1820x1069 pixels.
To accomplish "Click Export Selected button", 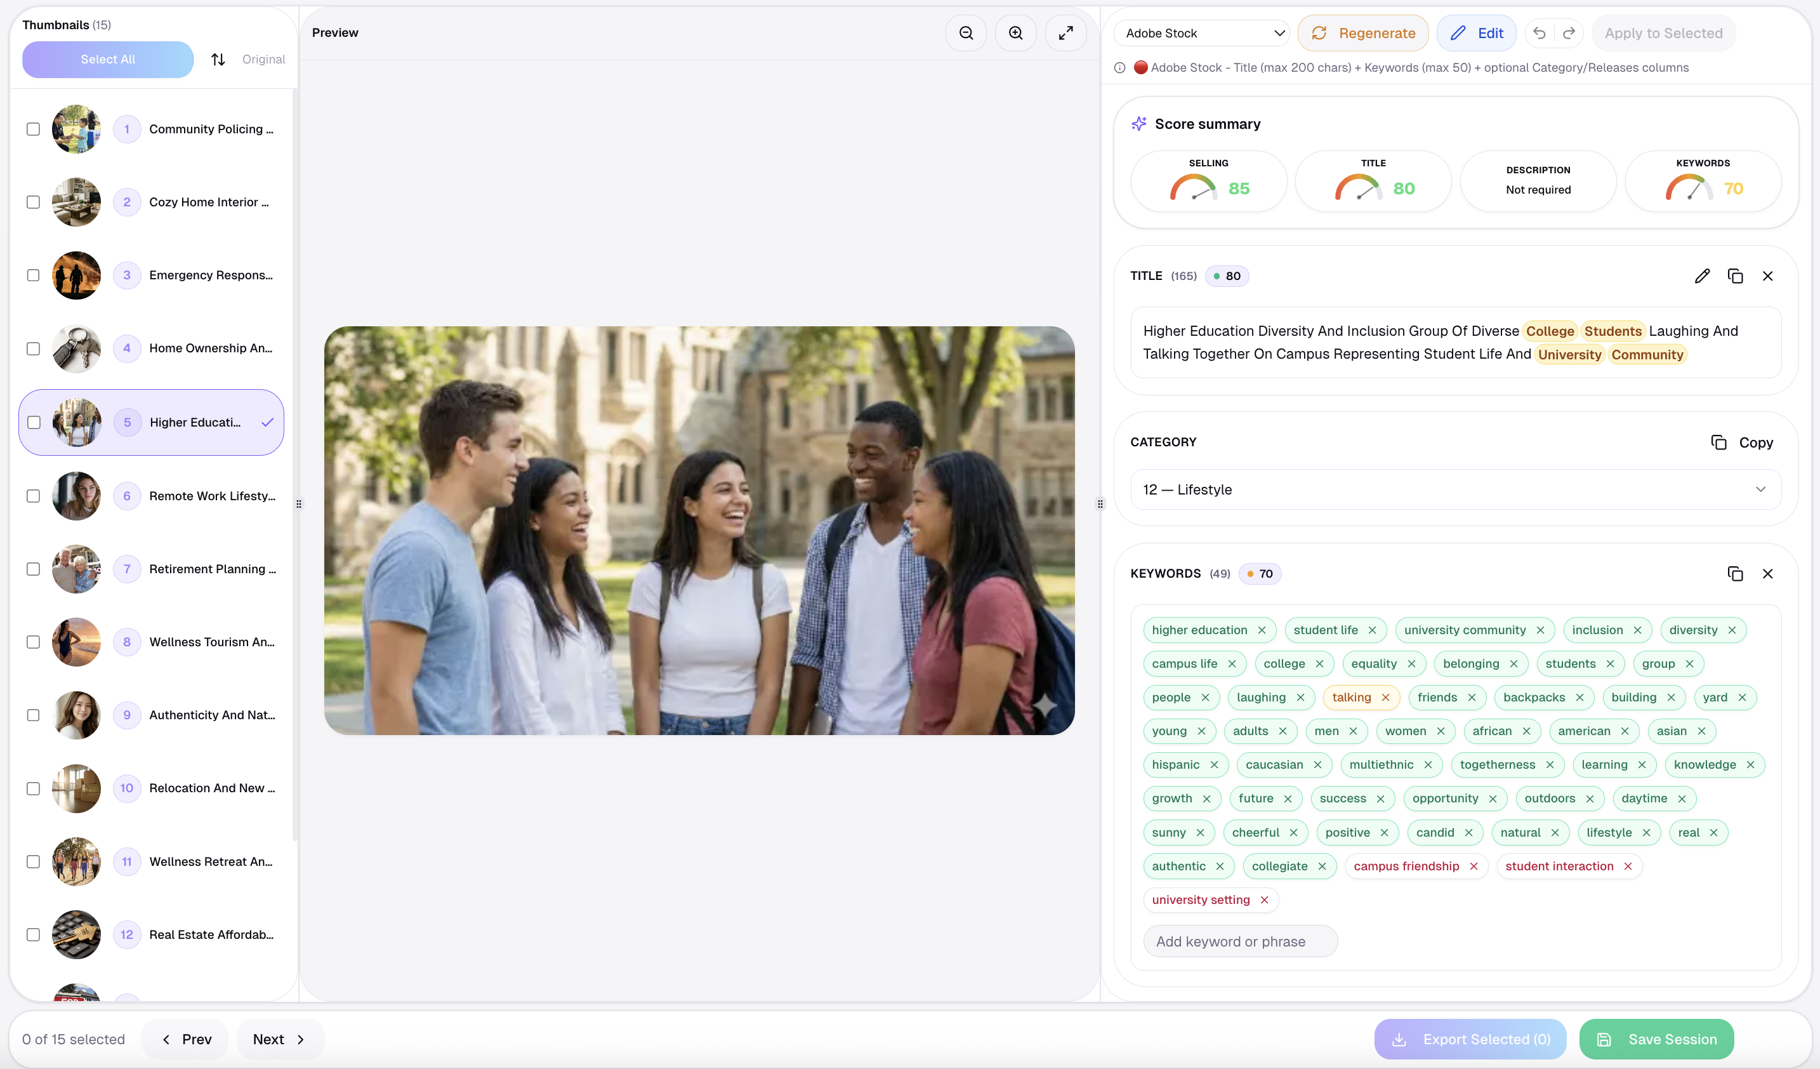I will (1470, 1039).
